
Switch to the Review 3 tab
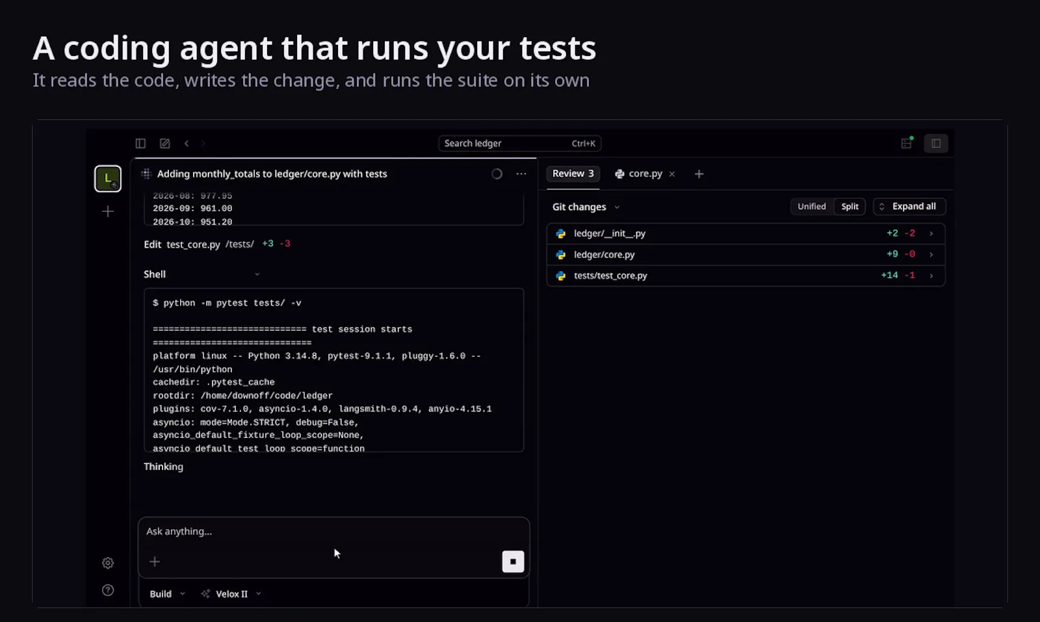[573, 174]
